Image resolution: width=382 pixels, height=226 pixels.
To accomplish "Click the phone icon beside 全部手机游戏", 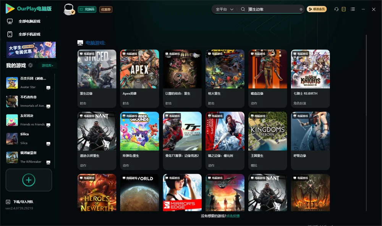I will pyautogui.click(x=10, y=34).
